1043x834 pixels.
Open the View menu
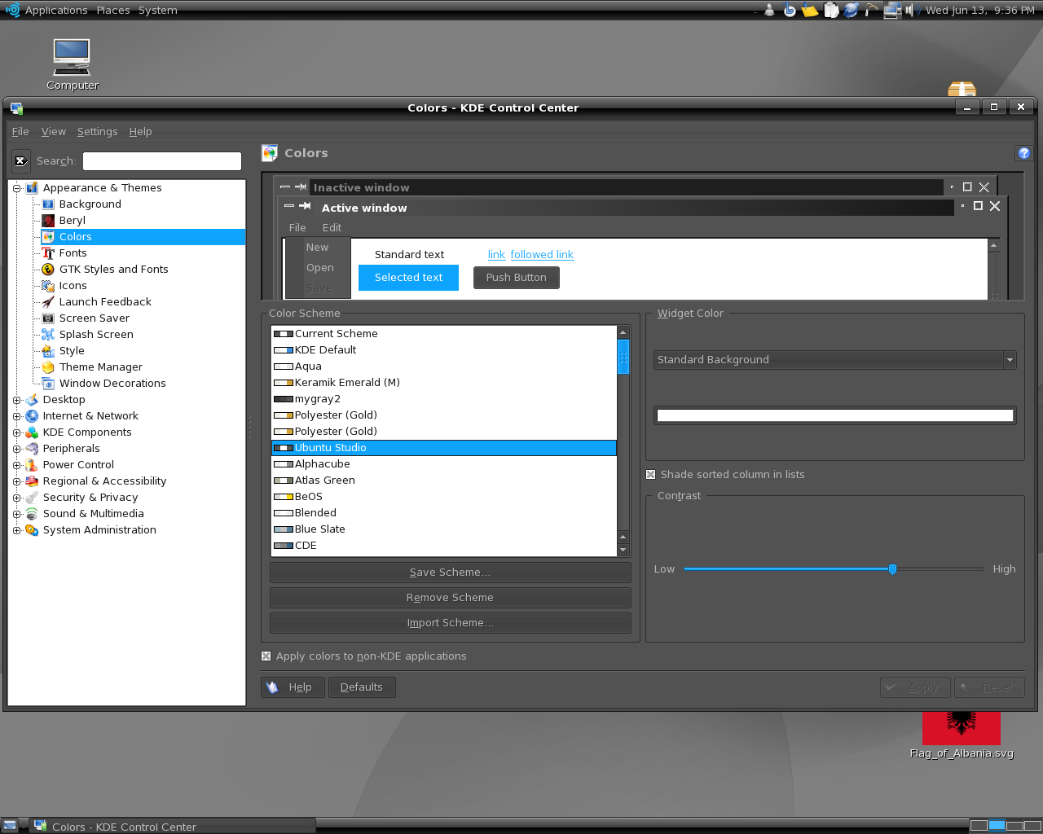[x=54, y=132]
